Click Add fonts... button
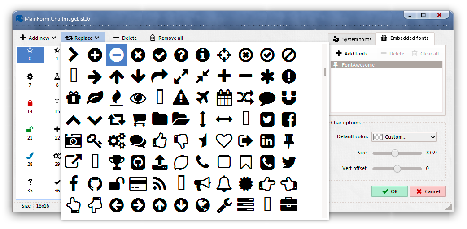Image resolution: width=467 pixels, height=229 pixels. pyautogui.click(x=354, y=54)
